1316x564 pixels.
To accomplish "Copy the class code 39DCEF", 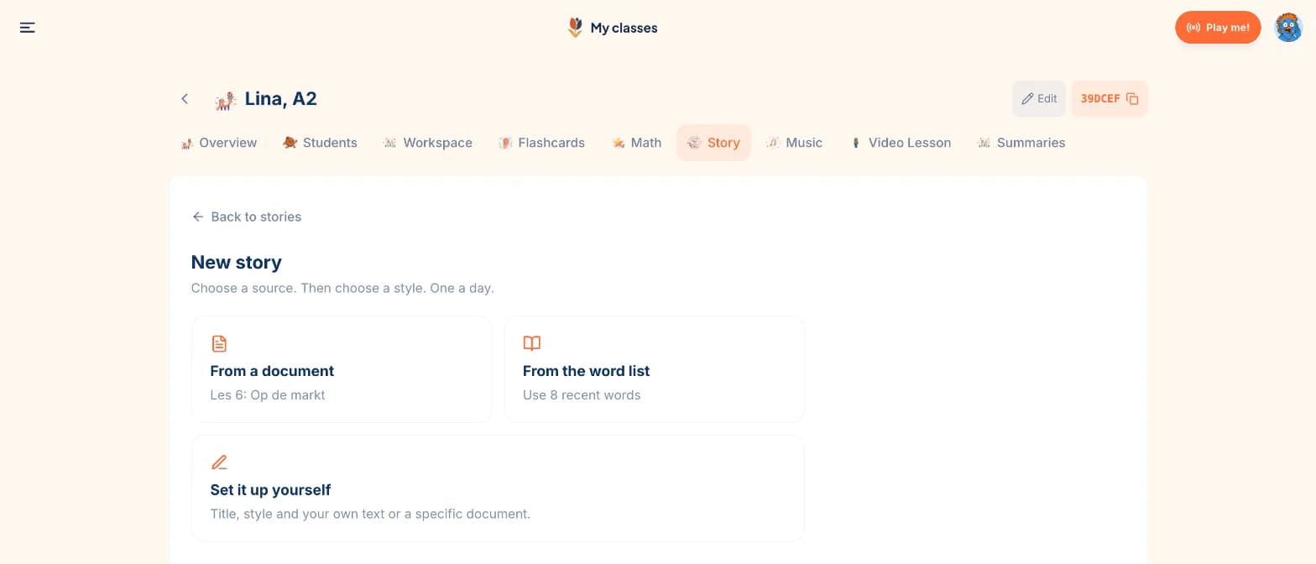I will click(1110, 99).
